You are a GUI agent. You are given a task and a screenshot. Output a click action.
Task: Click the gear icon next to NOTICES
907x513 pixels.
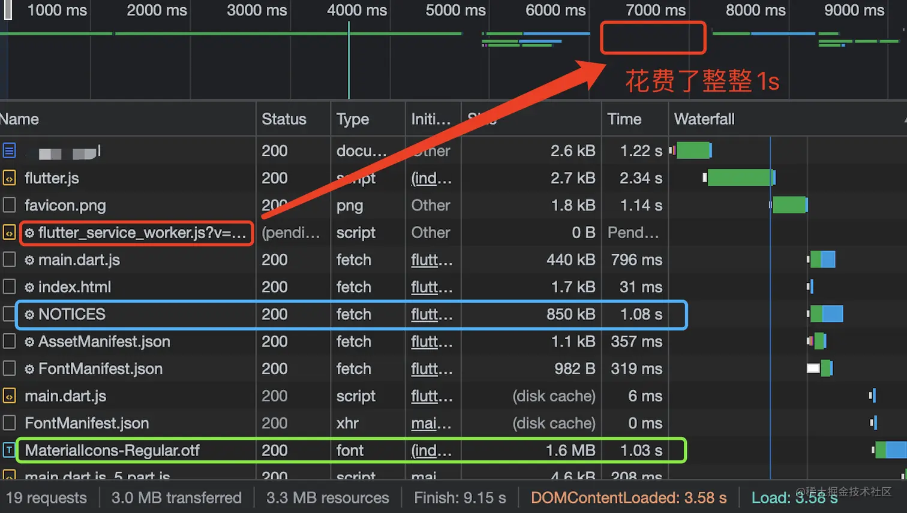[x=29, y=315]
